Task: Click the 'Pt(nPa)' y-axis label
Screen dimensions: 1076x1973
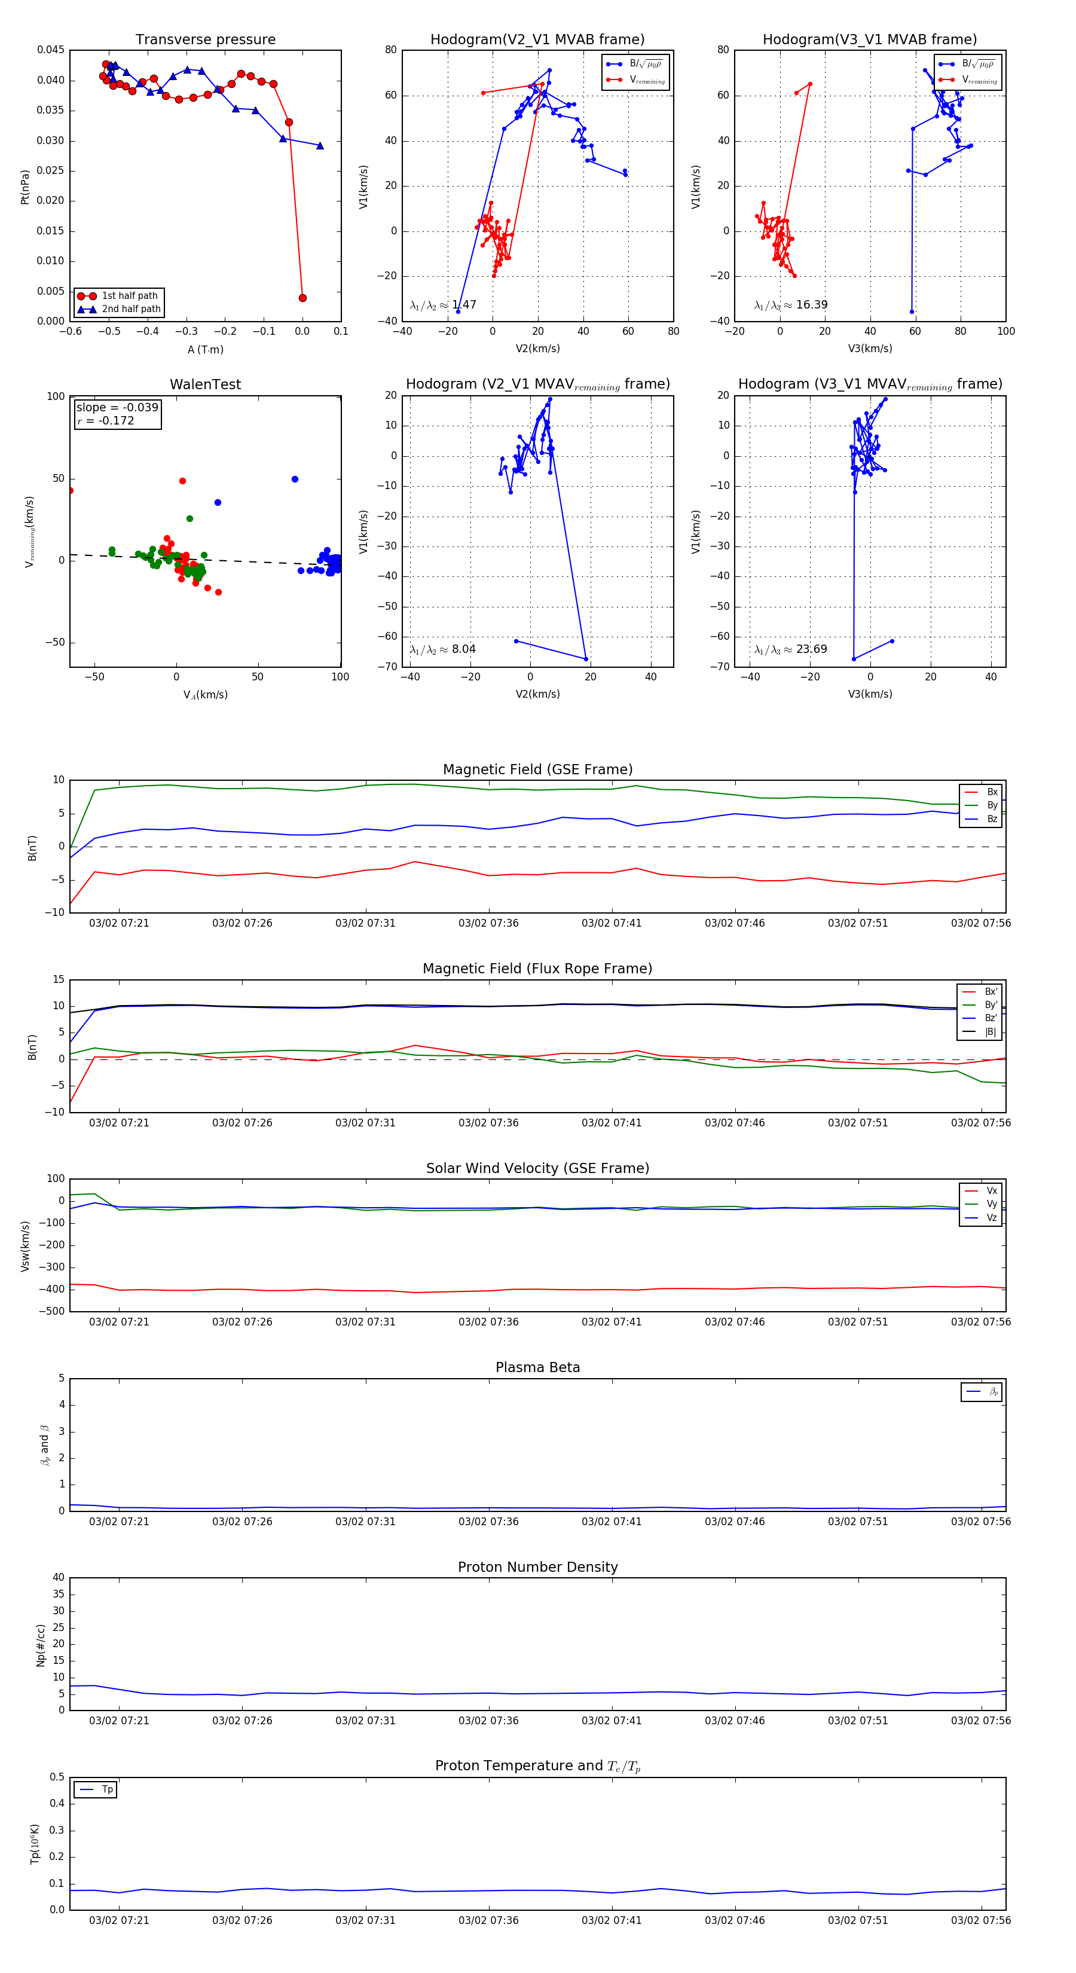Action: point(25,186)
